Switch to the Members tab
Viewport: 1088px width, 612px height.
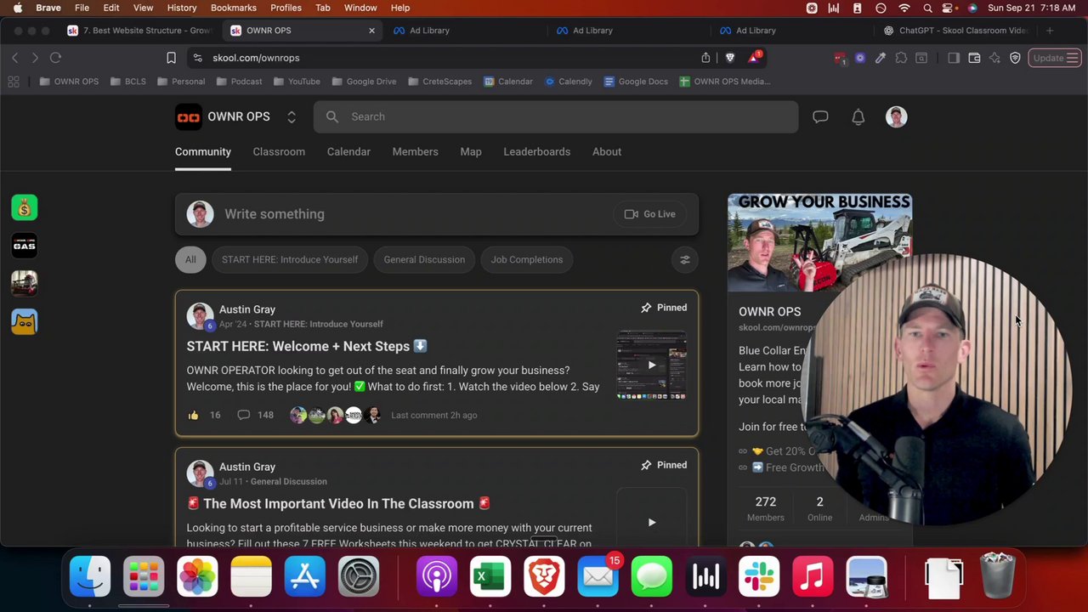point(416,151)
